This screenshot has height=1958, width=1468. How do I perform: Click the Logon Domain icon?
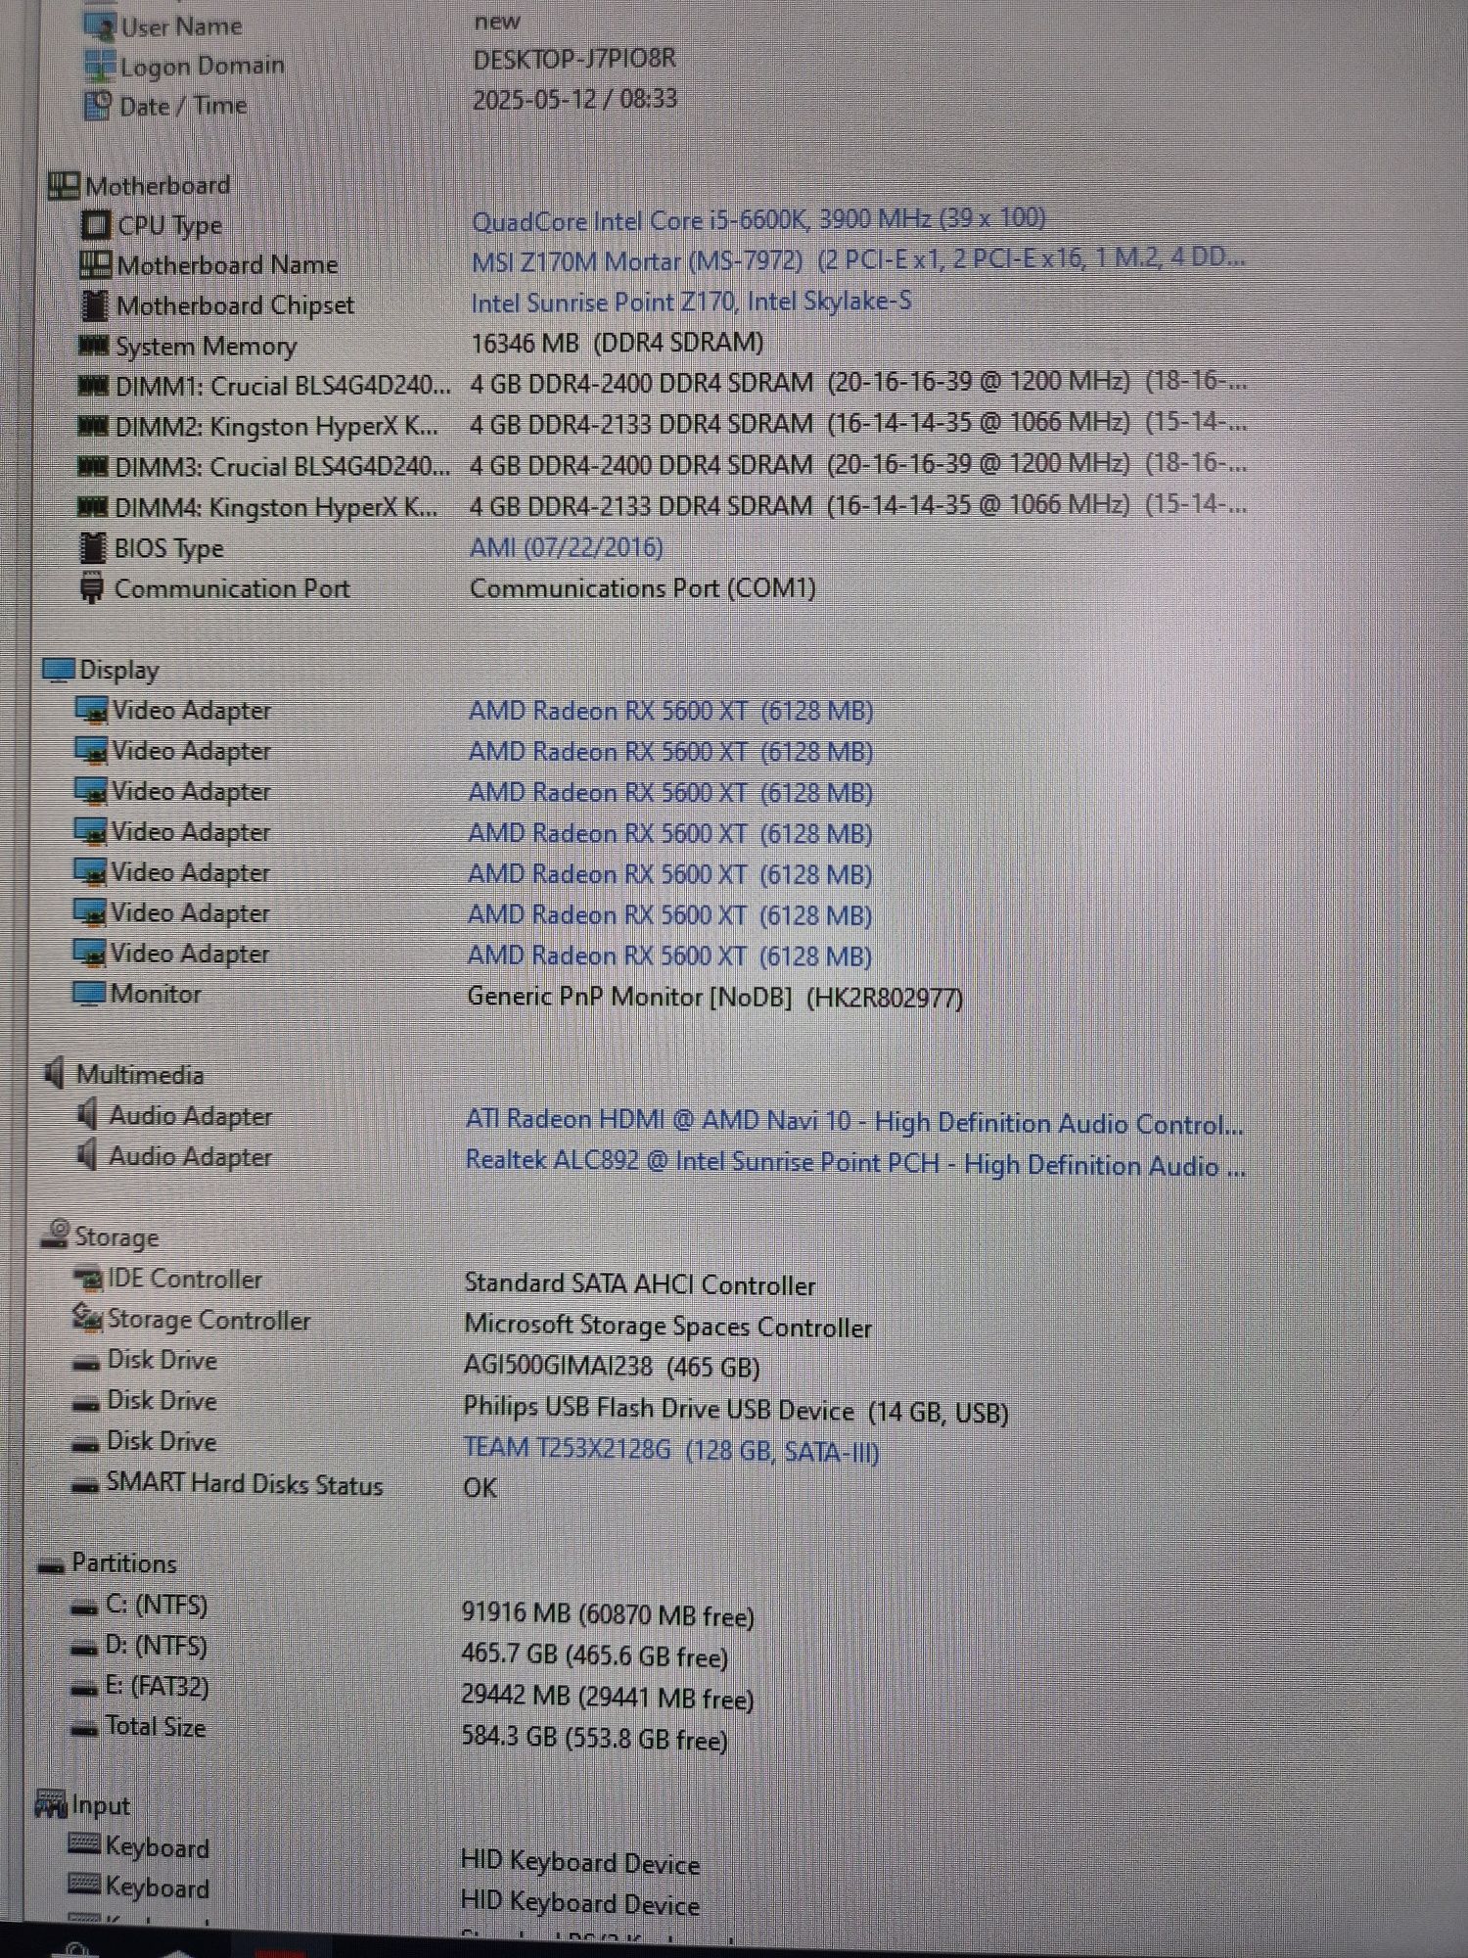(x=99, y=66)
